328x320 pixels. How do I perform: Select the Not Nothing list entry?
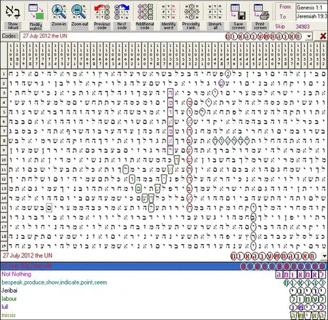coord(16,274)
